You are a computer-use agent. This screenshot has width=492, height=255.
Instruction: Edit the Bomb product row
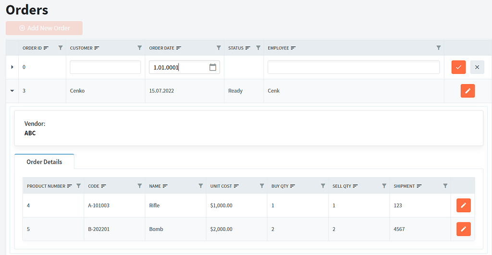(x=463, y=229)
